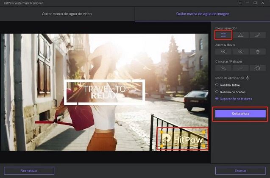
Task: Choose the polygonal lasso selection tool
Action: tap(240, 35)
